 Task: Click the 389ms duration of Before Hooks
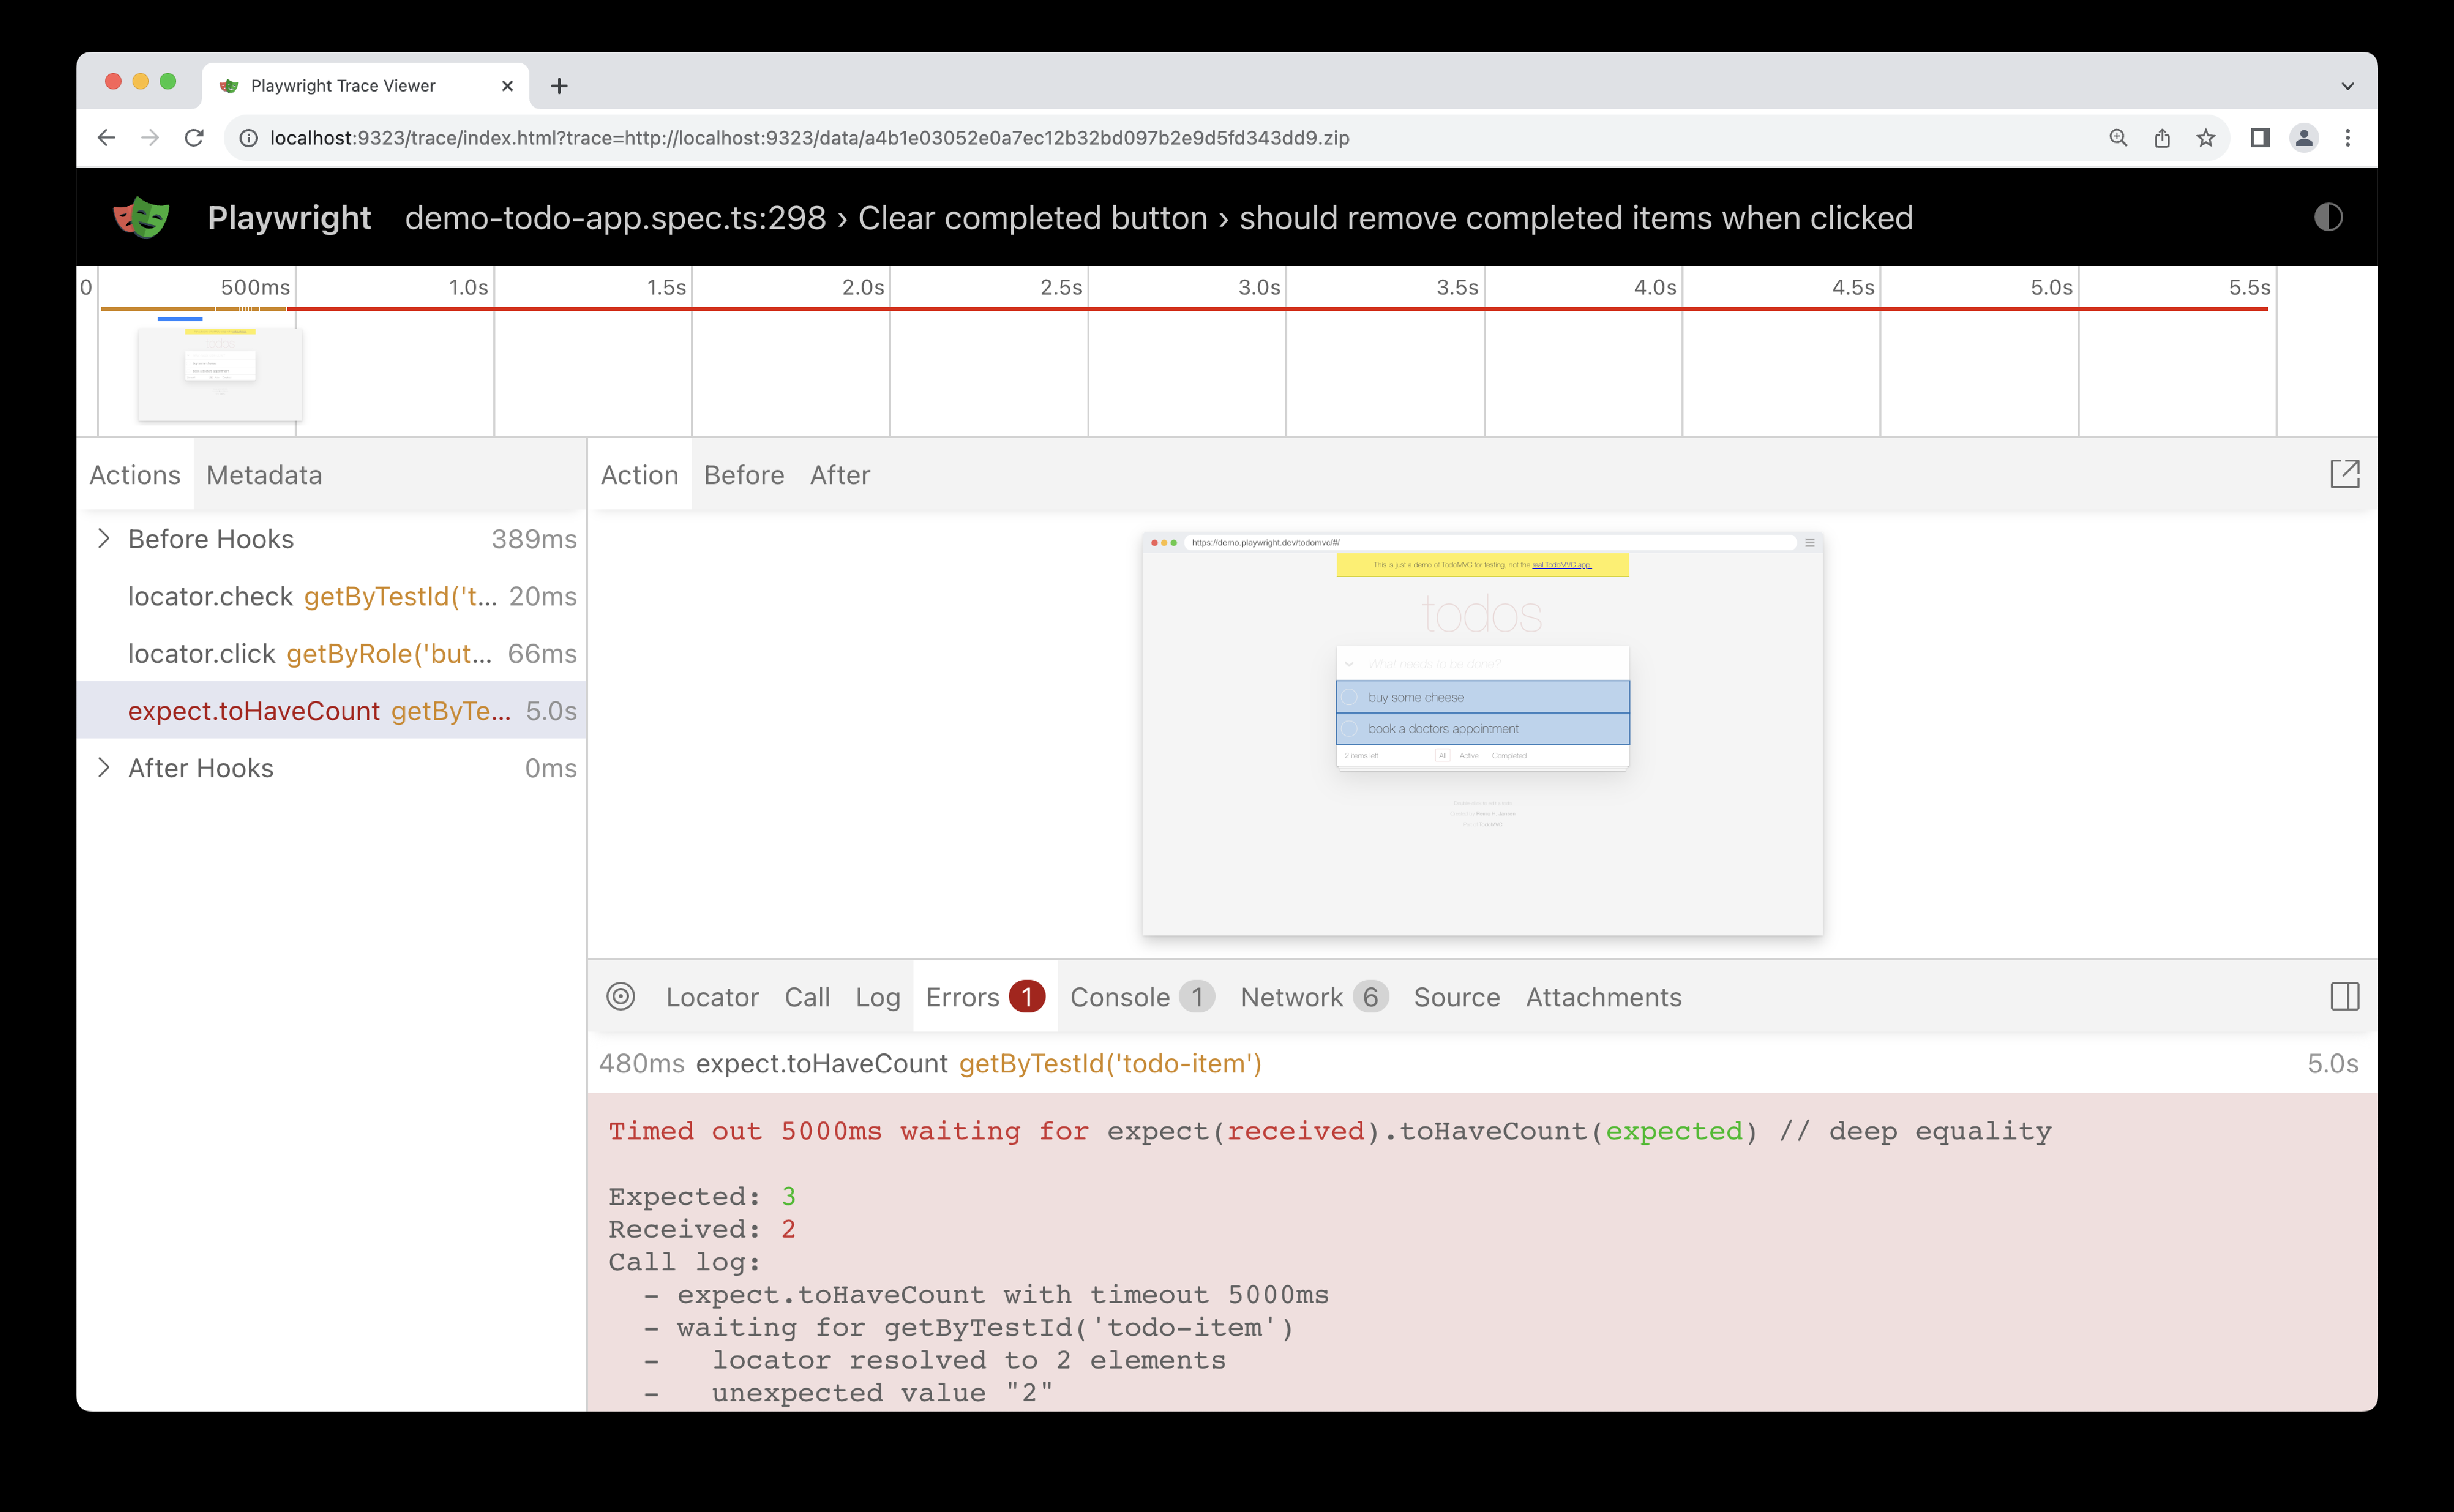pyautogui.click(x=534, y=539)
